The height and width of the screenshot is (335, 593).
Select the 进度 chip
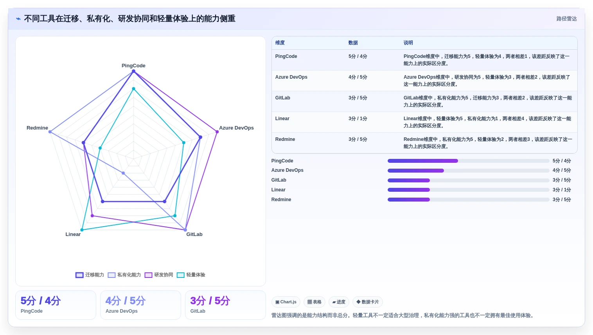pos(339,302)
